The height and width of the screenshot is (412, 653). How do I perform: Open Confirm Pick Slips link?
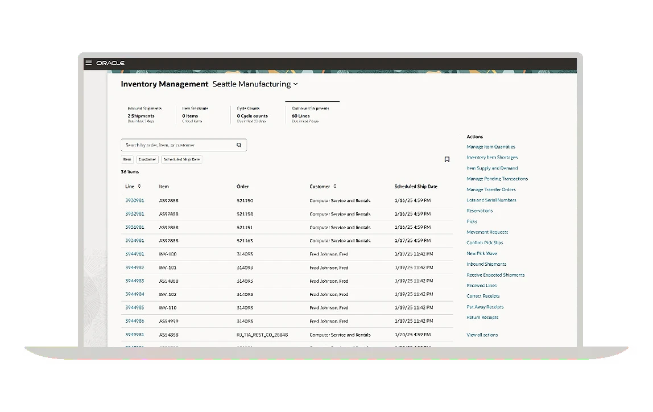click(485, 242)
